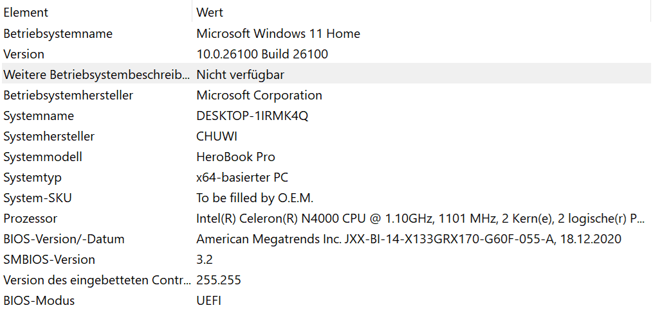Image resolution: width=669 pixels, height=310 pixels.
Task: Select the highlighted Weitere Betriebssystembeschreibung row label
Action: click(x=96, y=74)
